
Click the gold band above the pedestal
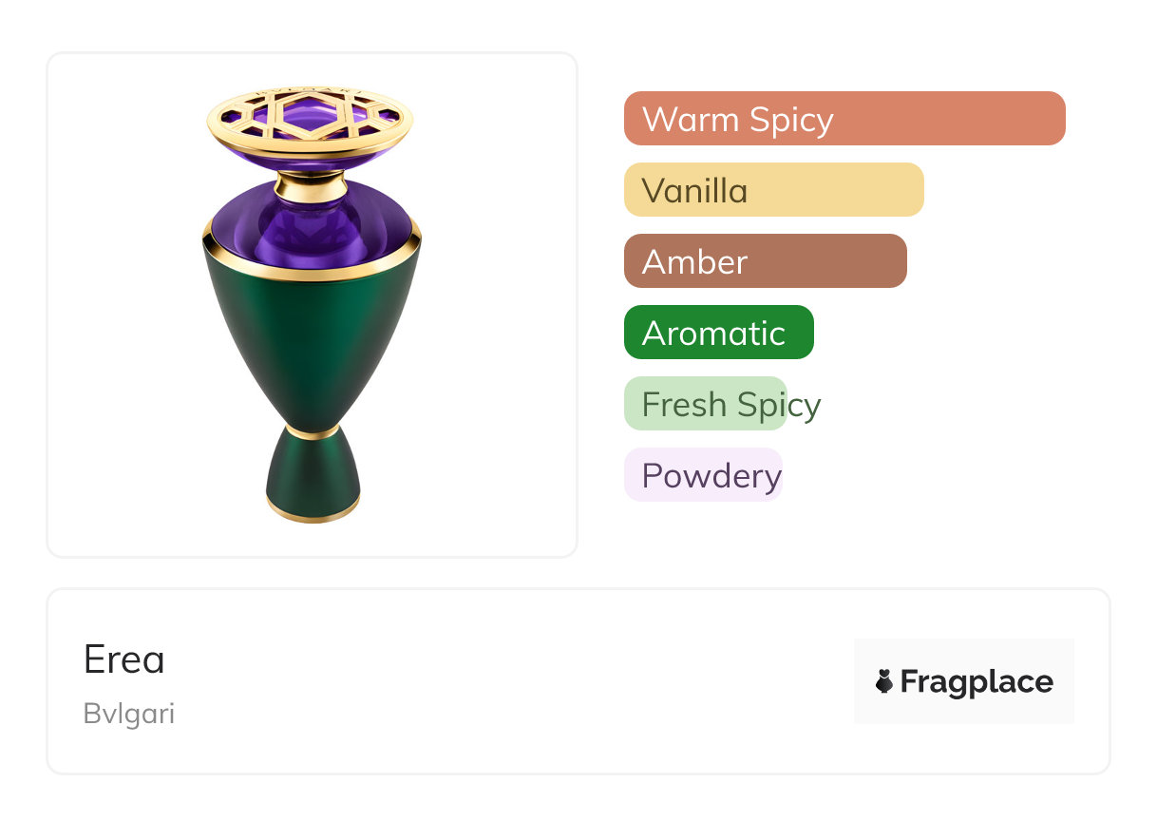313,433
